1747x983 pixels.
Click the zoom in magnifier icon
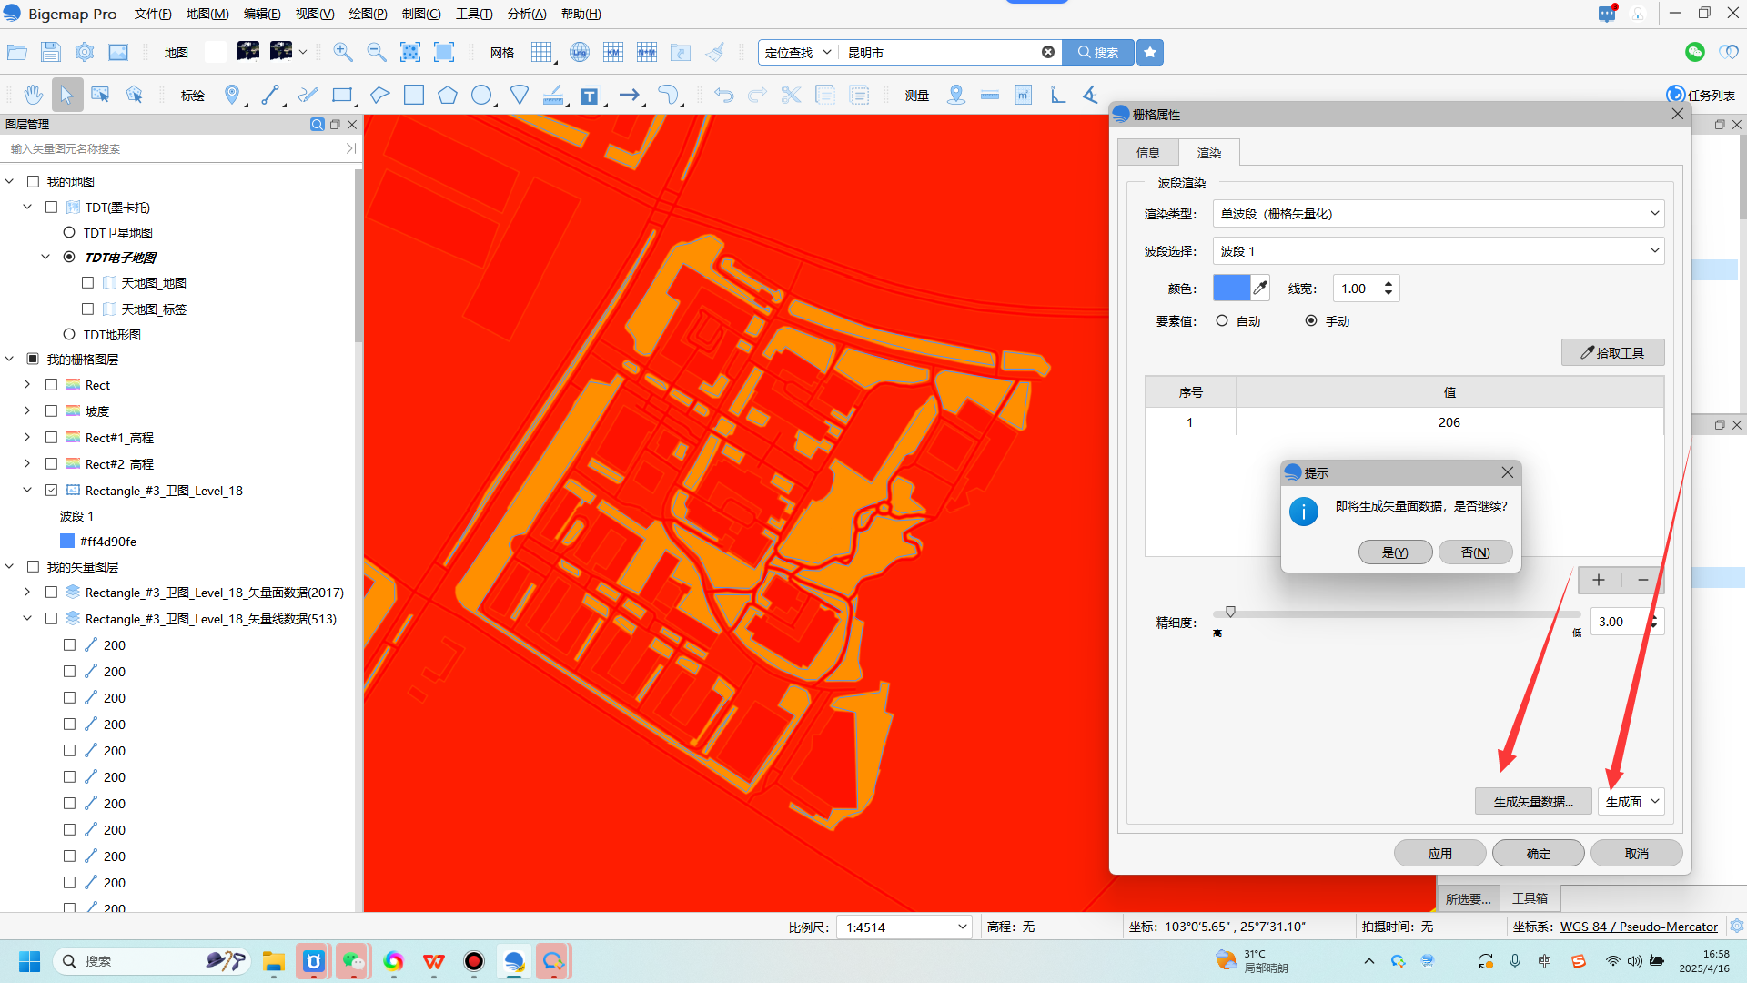point(343,52)
